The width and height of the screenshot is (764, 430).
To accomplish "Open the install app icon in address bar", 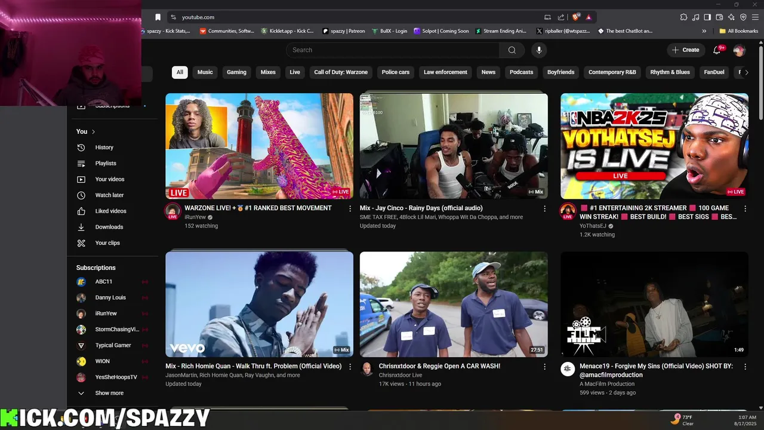I will 547,17.
